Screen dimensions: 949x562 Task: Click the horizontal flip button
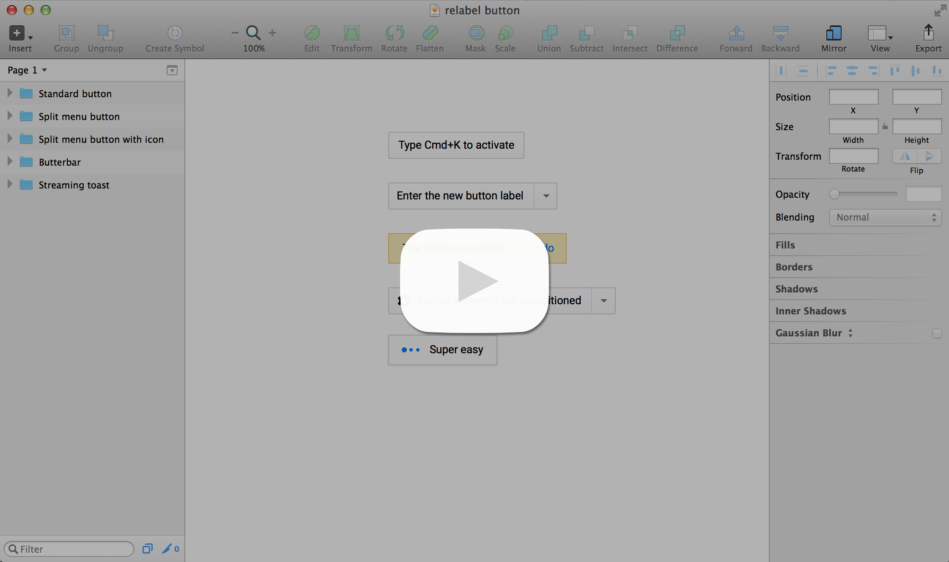click(x=905, y=156)
